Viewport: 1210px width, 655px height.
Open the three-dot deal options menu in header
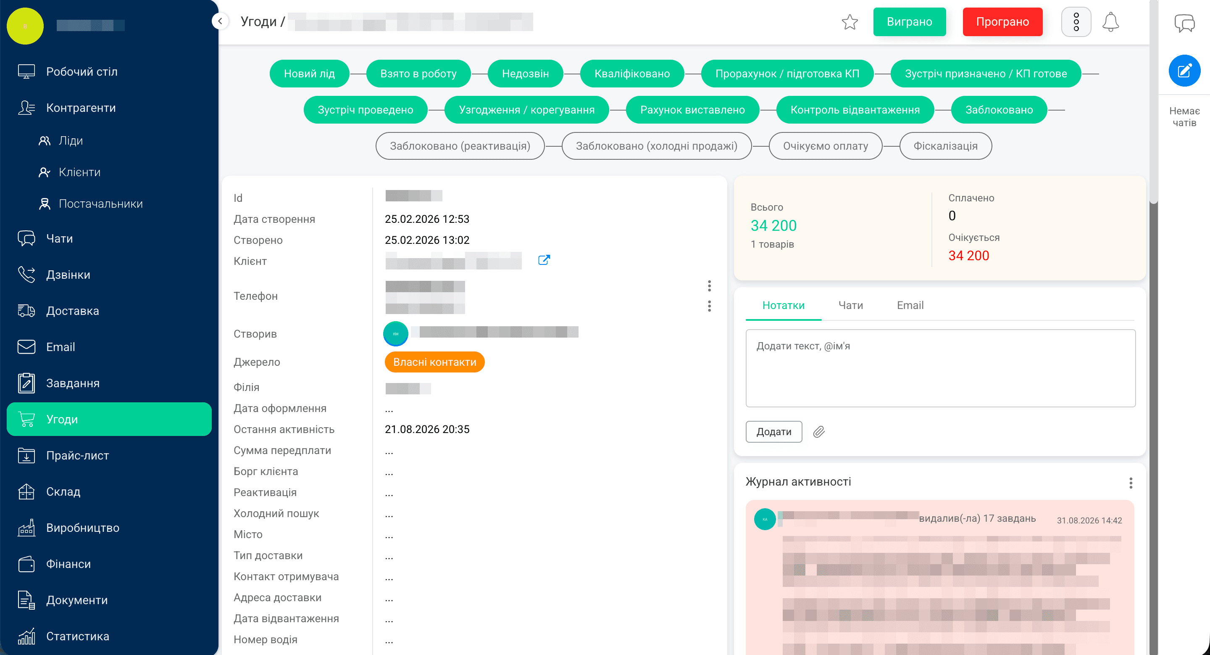[1076, 22]
